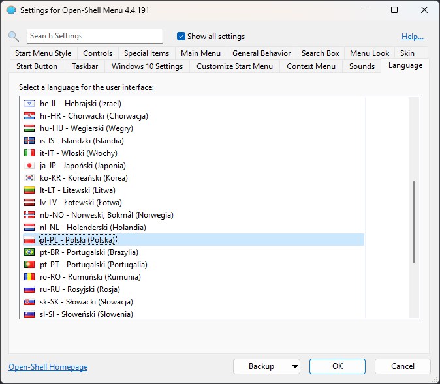Viewport: 440px width, 384px height.
Task: Open the Backup dropdown arrow
Action: click(295, 366)
